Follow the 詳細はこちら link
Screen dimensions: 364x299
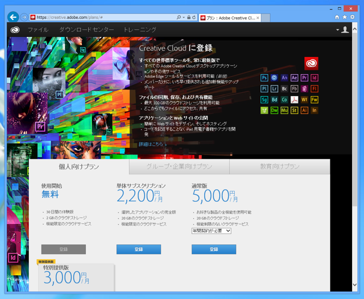click(x=153, y=144)
